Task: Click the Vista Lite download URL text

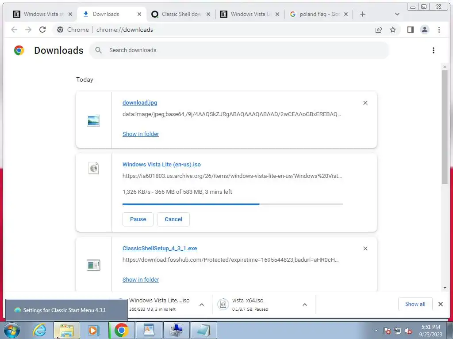Action: click(232, 176)
